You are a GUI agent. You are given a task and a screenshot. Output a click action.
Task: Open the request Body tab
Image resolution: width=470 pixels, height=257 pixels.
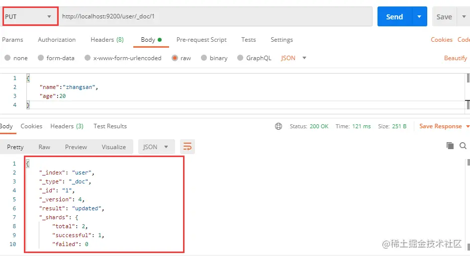coord(151,40)
